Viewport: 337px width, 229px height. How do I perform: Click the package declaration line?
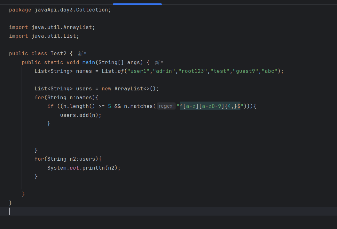click(x=60, y=10)
